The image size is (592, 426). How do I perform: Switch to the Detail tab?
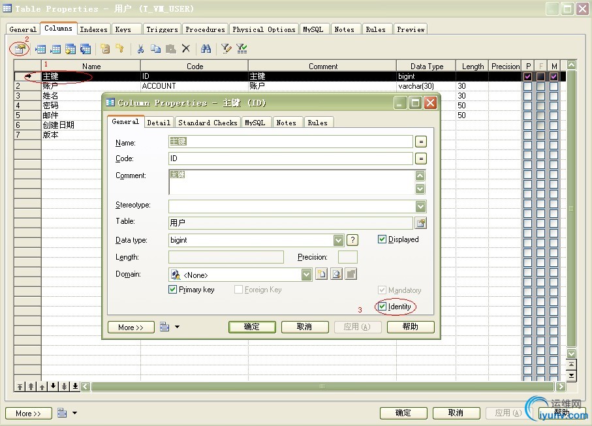click(x=159, y=123)
